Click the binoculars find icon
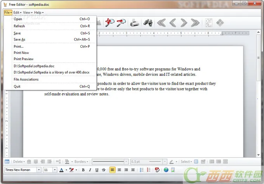 pos(148,23)
